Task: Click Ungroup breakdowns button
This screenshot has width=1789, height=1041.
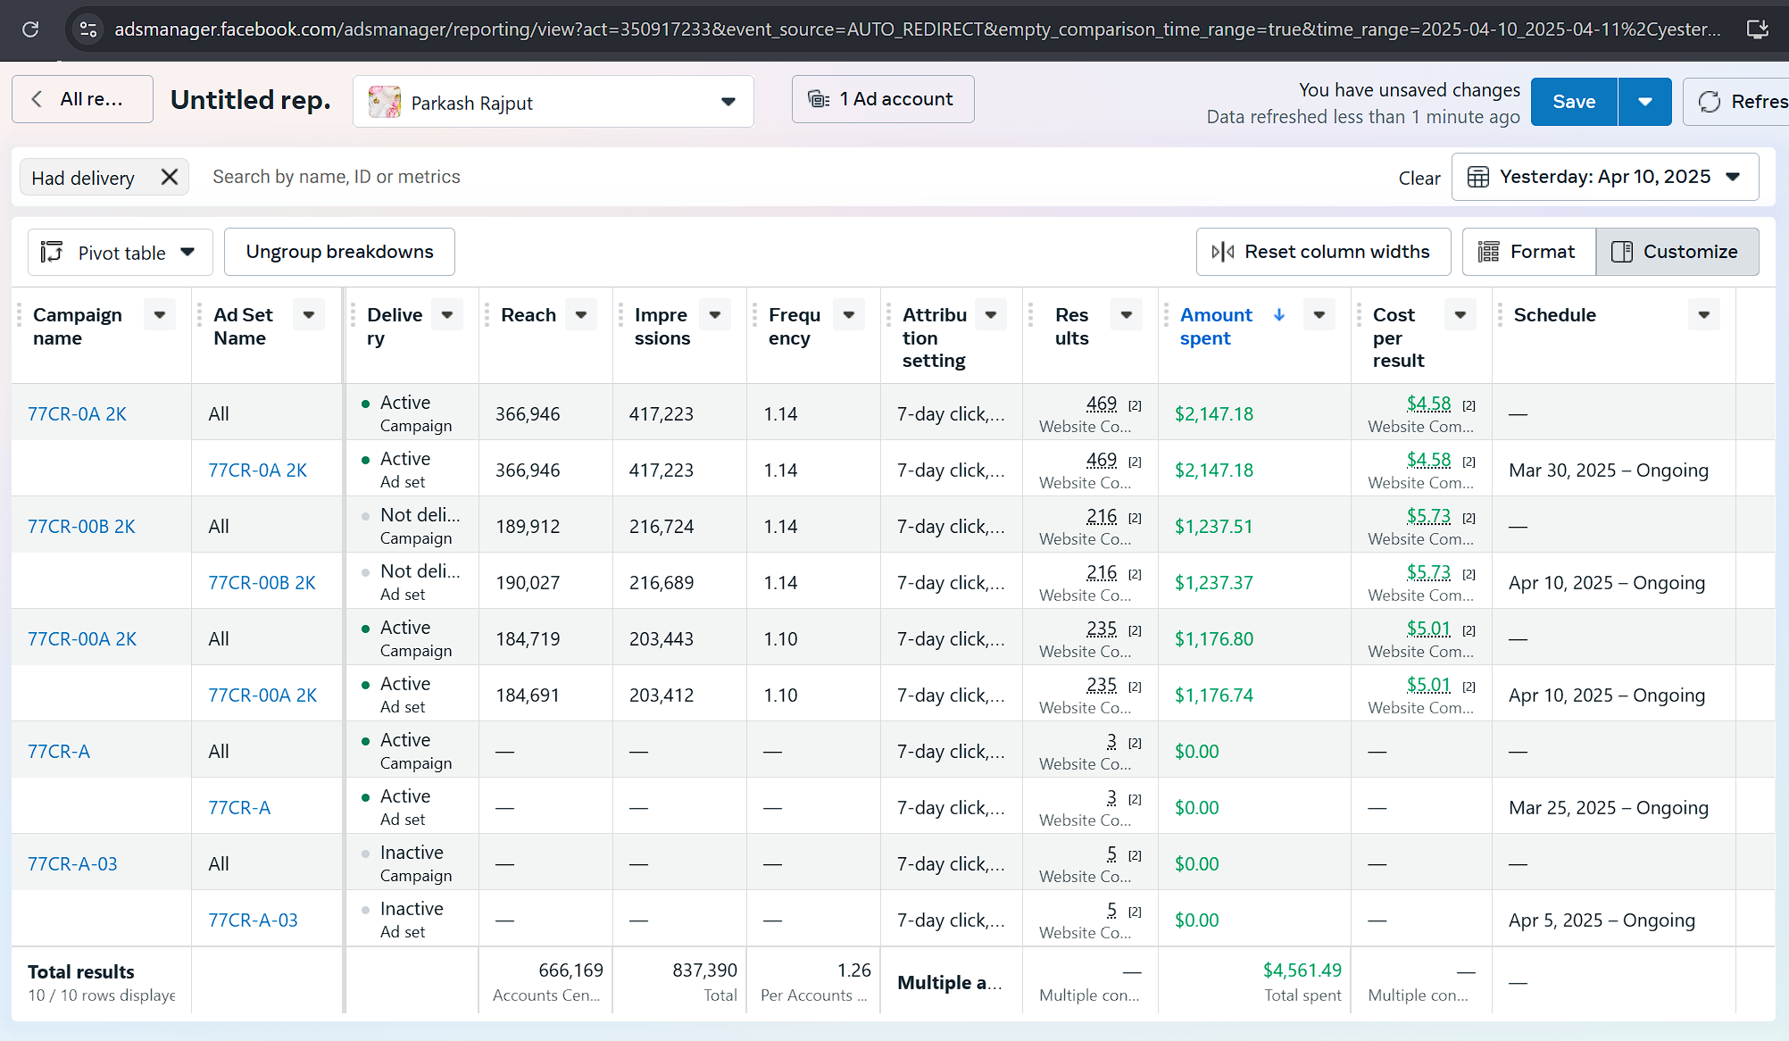Action: pyautogui.click(x=339, y=252)
